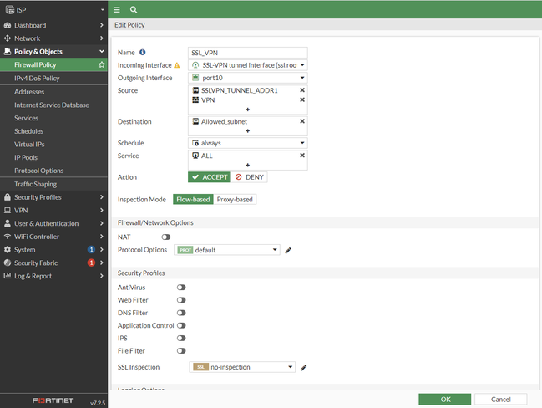Add a new Service entry plus

[247, 166]
